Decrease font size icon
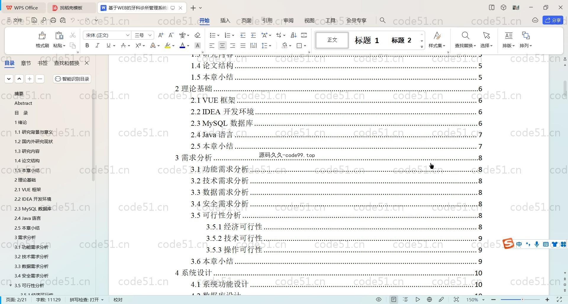 pyautogui.click(x=171, y=35)
